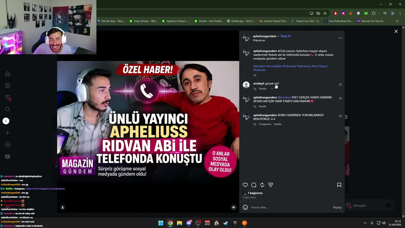Viewport: 405px width, 228px height.
Task: Show hidden system tray icons
Action: click(x=365, y=223)
